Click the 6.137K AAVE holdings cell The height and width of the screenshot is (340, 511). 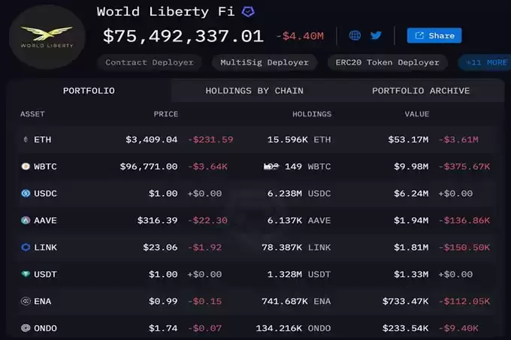[299, 221]
